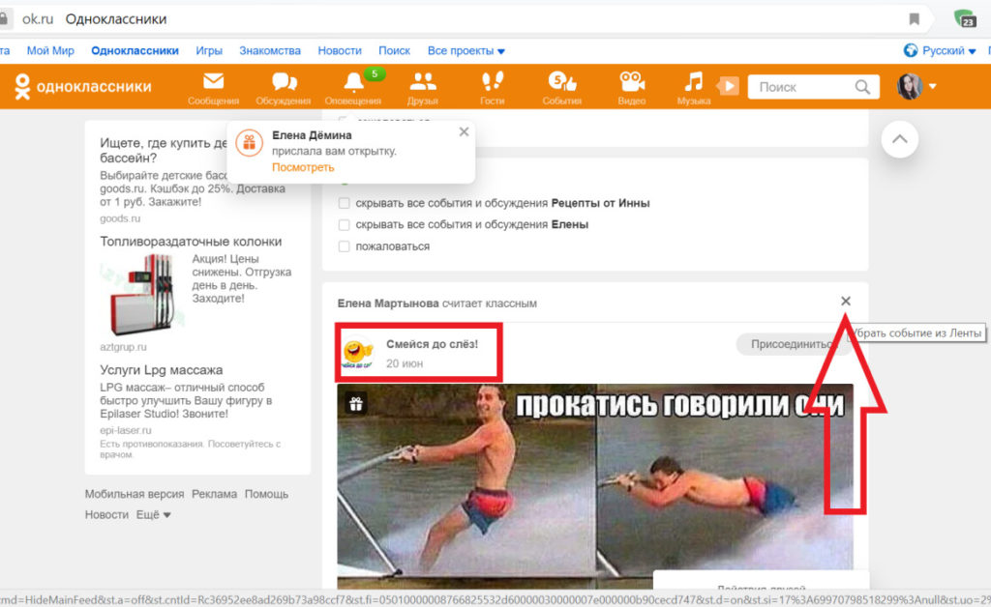The image size is (991, 607).
Task: Select the Одноклассники top nav item
Action: point(135,51)
